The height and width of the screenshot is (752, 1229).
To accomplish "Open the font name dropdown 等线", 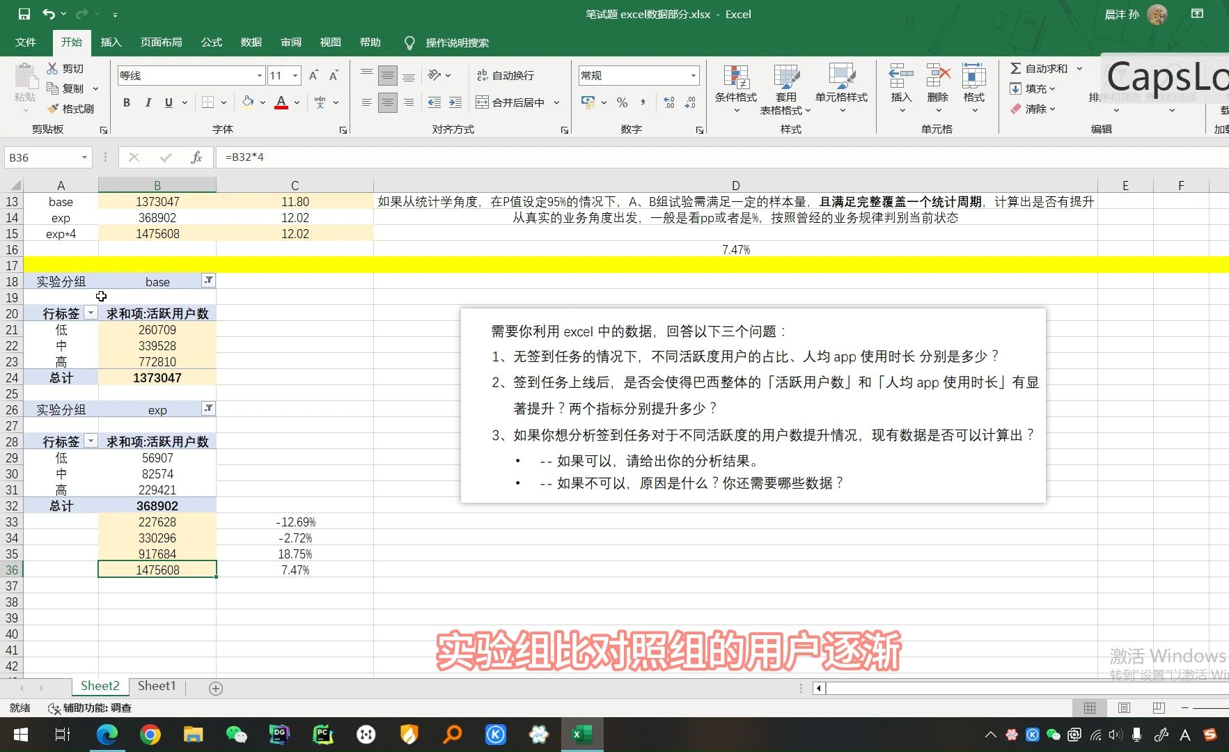I will [260, 75].
